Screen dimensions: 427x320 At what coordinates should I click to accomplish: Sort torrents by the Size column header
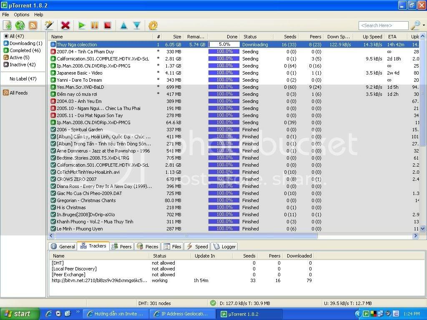172,37
